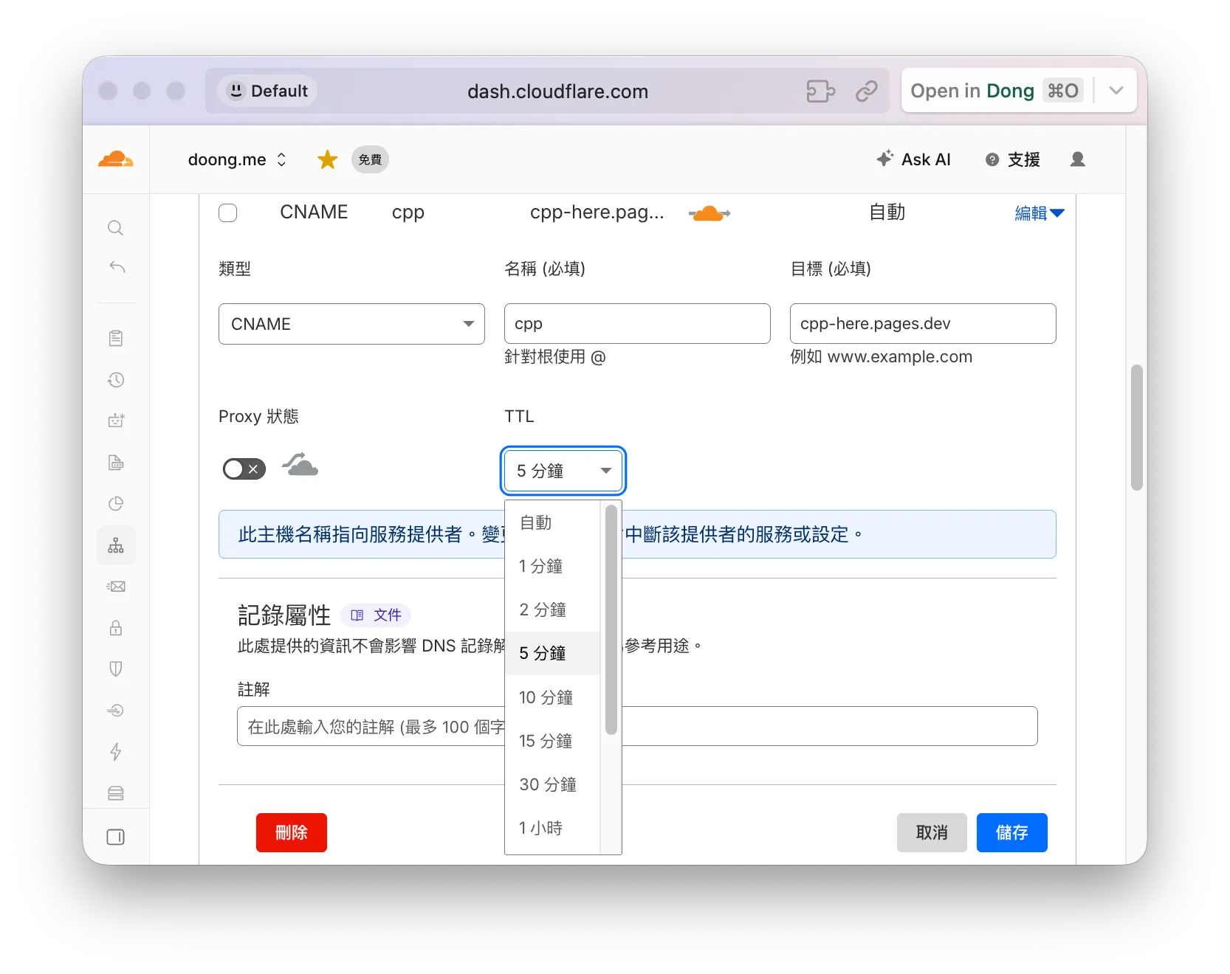Focus the 註解 comment input field
Image resolution: width=1230 pixels, height=974 pixels.
pos(637,726)
